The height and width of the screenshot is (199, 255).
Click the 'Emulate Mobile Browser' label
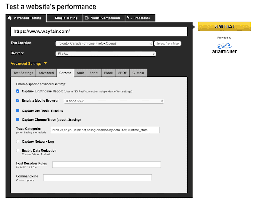click(x=40, y=101)
